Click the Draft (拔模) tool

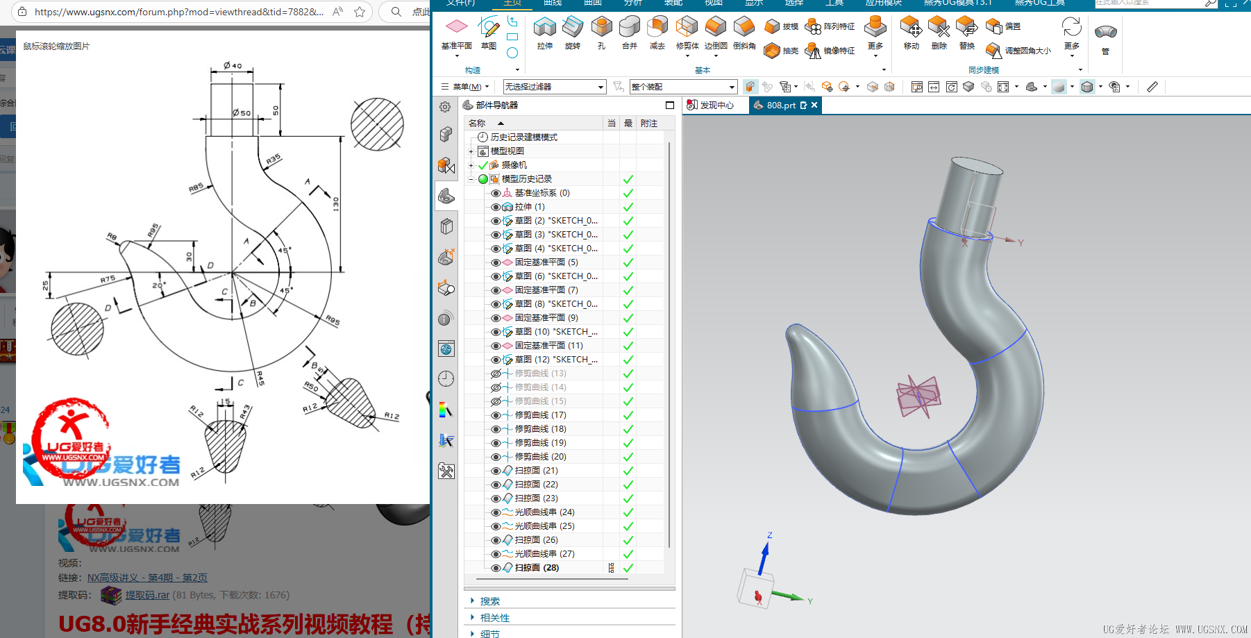(781, 26)
